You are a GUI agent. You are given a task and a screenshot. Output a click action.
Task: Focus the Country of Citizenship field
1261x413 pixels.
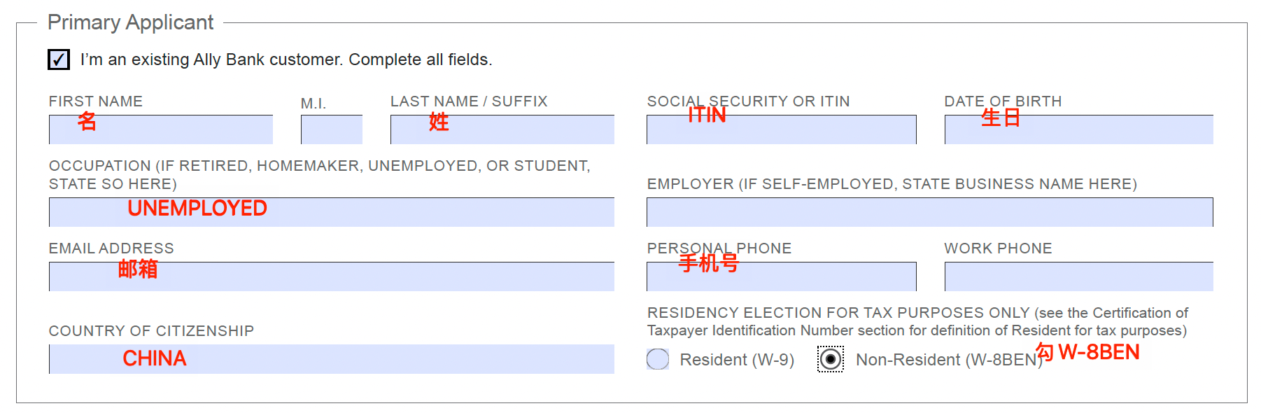[x=332, y=359]
